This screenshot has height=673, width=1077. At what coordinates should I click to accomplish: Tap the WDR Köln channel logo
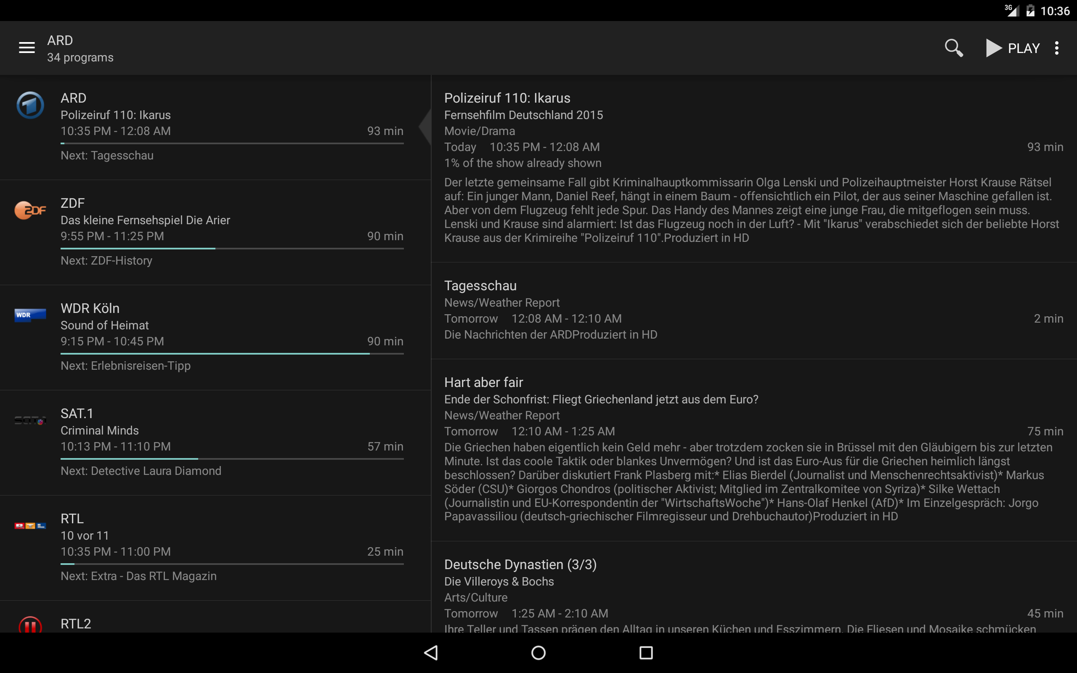[x=30, y=315]
